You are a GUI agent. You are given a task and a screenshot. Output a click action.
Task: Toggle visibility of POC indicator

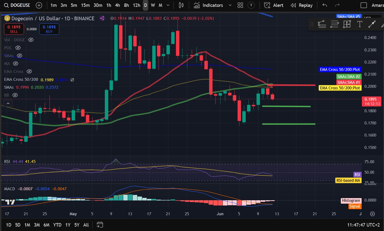[18, 48]
